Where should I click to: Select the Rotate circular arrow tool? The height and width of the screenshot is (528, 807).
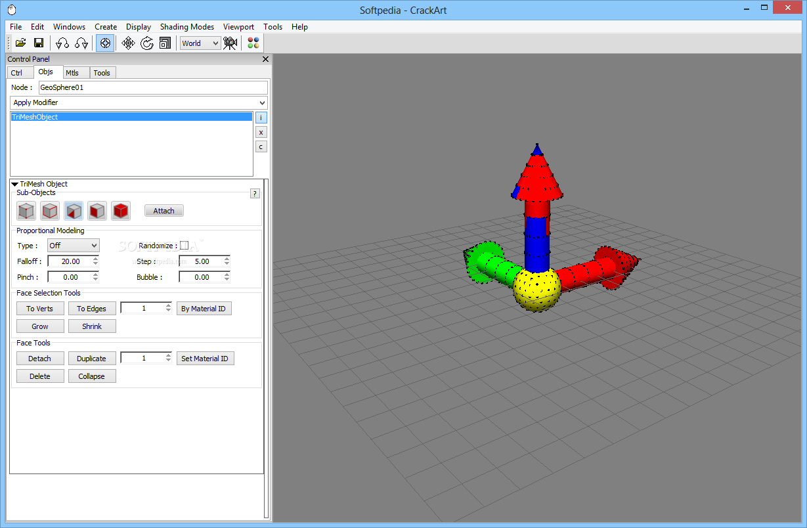(x=147, y=43)
